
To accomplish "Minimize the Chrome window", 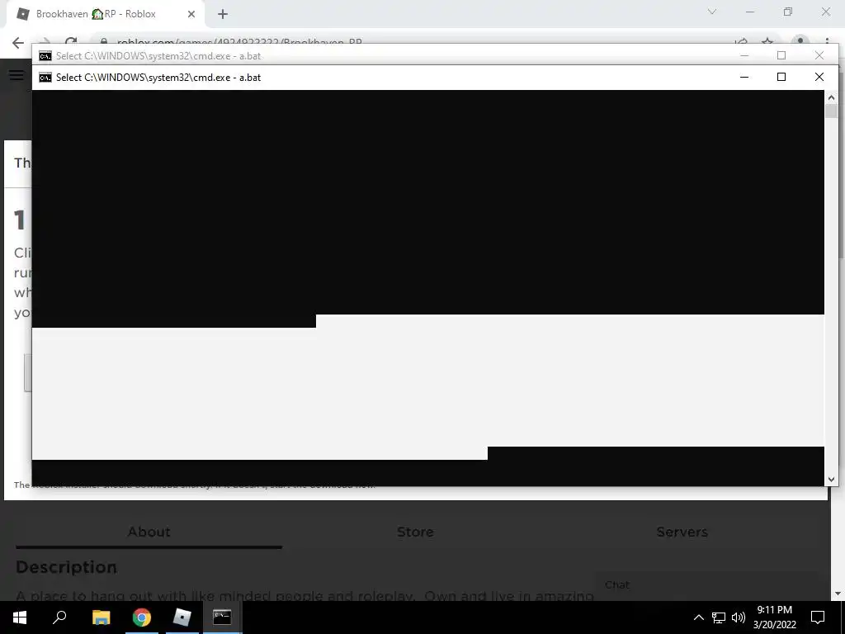I will click(749, 12).
